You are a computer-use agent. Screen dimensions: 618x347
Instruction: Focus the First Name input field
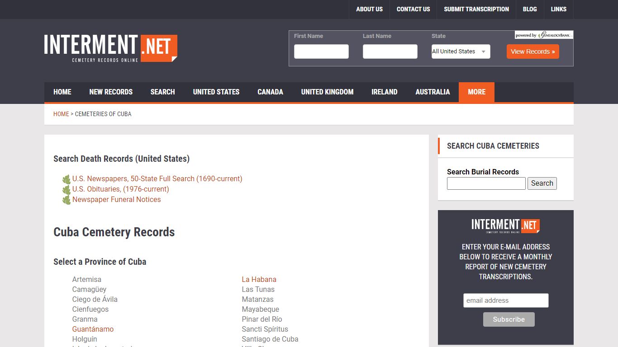[x=321, y=52]
